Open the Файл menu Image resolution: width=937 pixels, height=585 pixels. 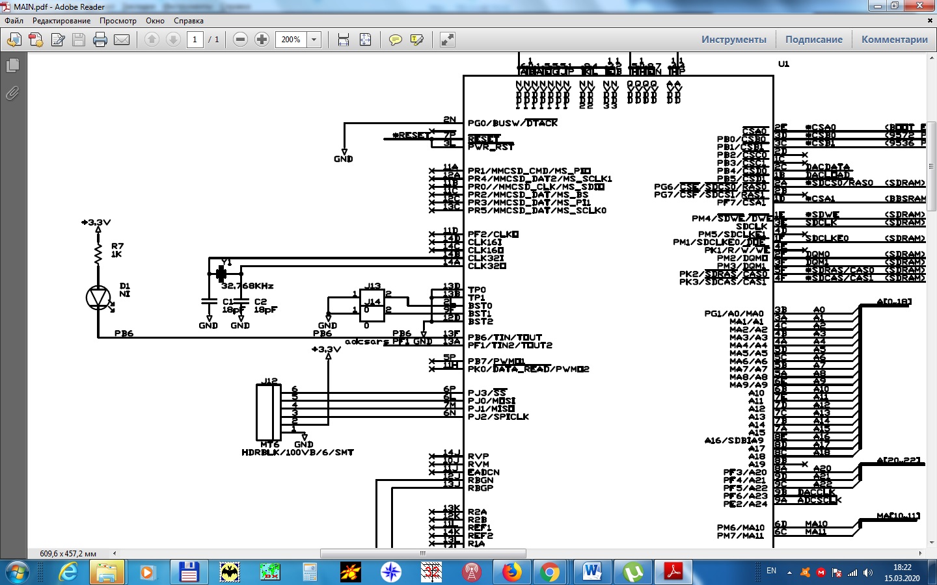point(14,21)
